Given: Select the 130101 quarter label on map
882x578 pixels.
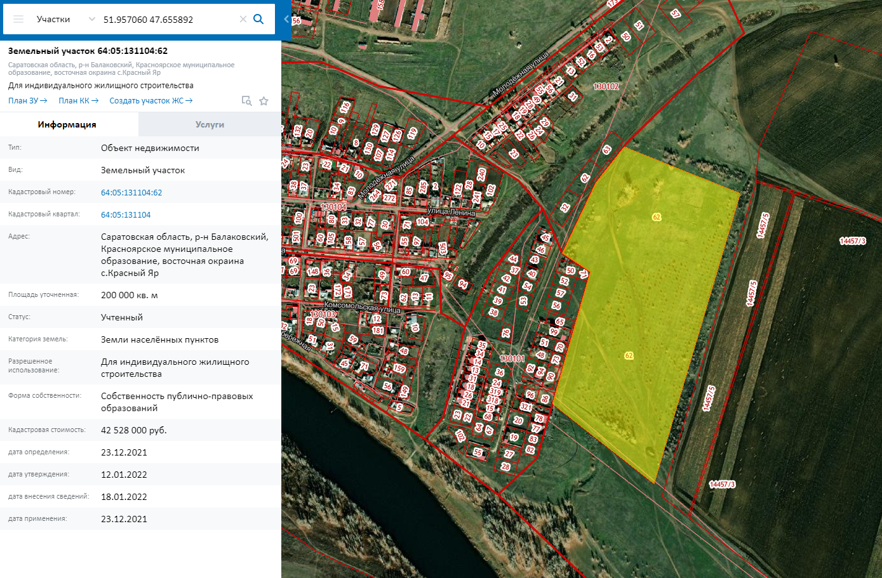Looking at the screenshot, I should point(512,358).
